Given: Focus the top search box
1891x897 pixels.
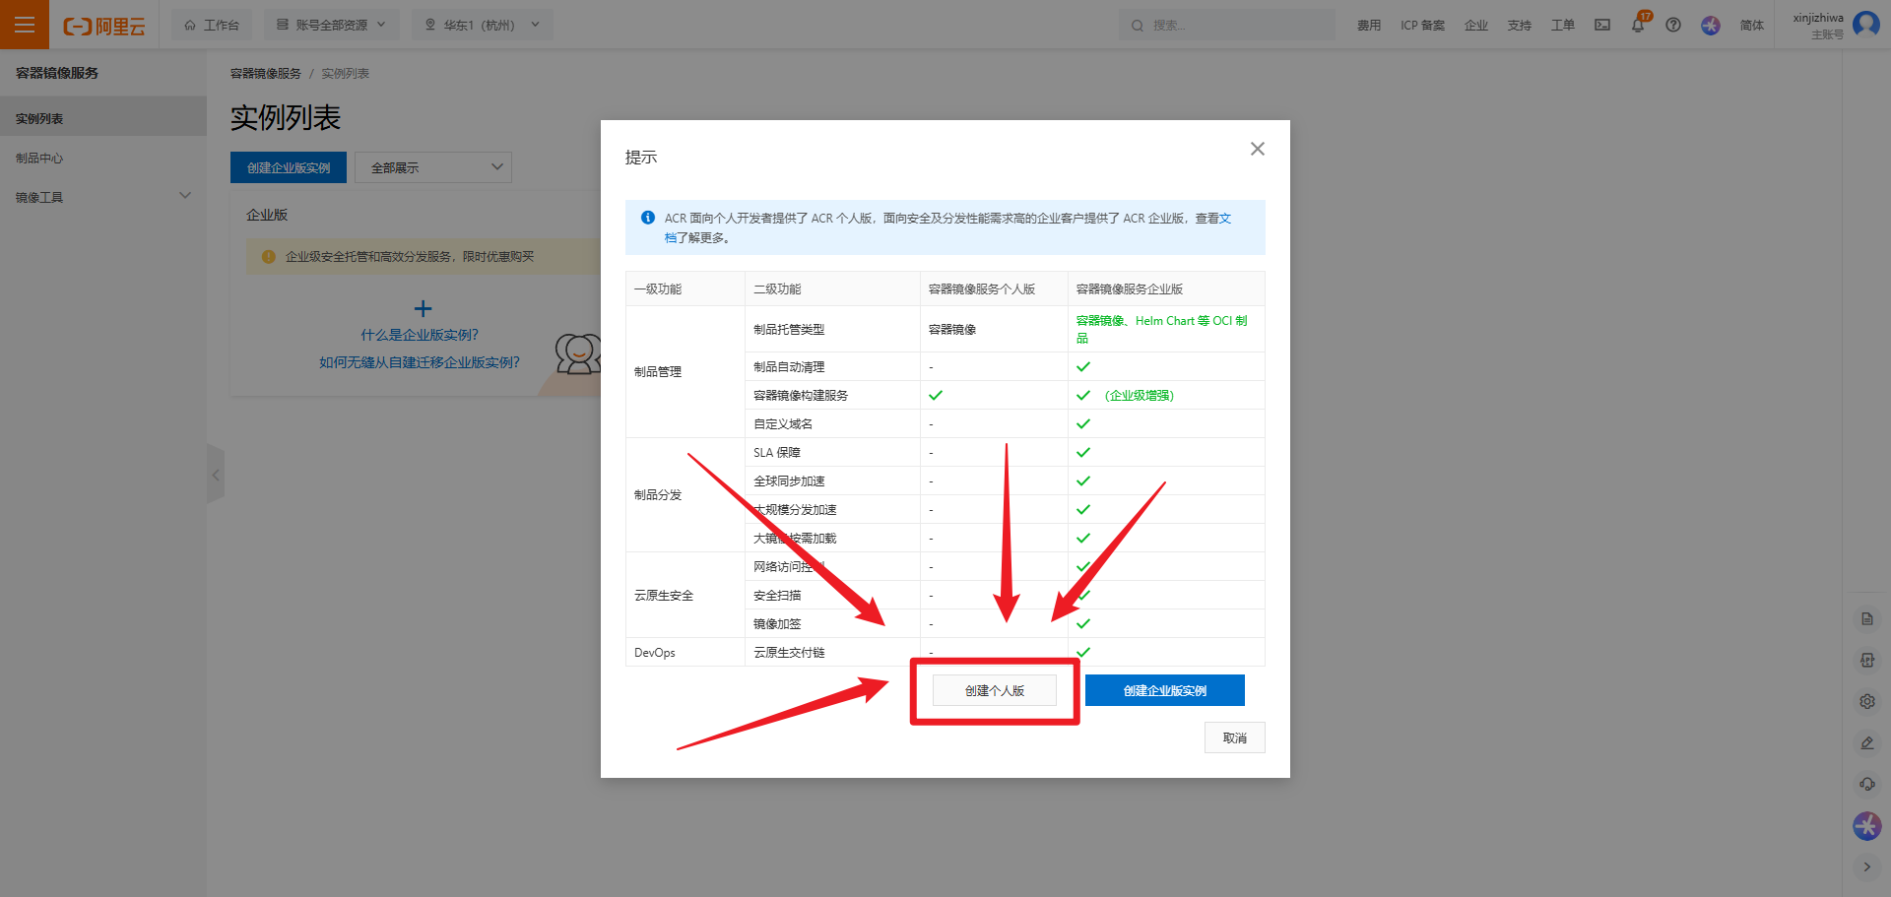Looking at the screenshot, I should 1227,25.
